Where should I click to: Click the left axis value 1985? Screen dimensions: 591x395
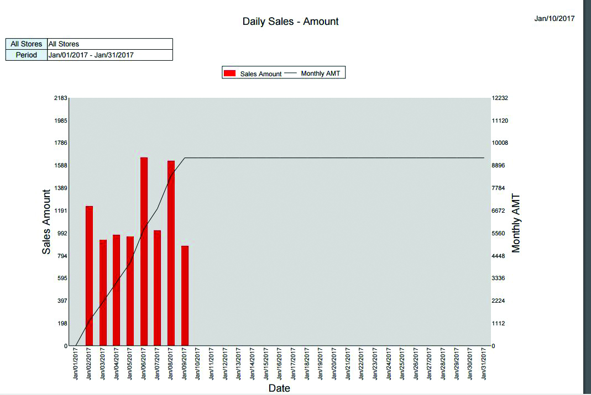click(61, 120)
